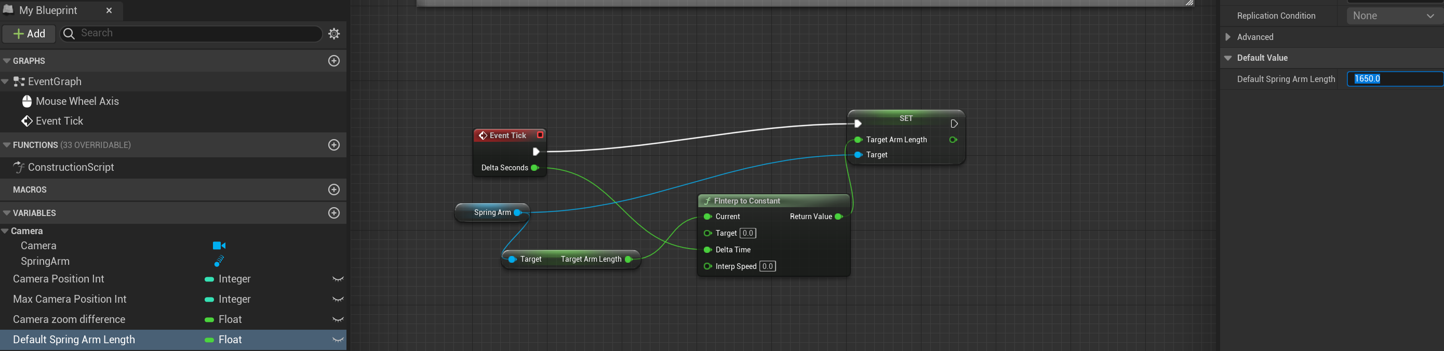Click the SET node Target object pin
This screenshot has width=1444, height=351.
(858, 155)
